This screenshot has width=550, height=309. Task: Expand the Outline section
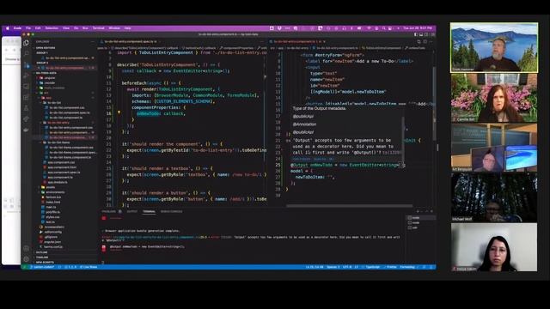(x=41, y=252)
